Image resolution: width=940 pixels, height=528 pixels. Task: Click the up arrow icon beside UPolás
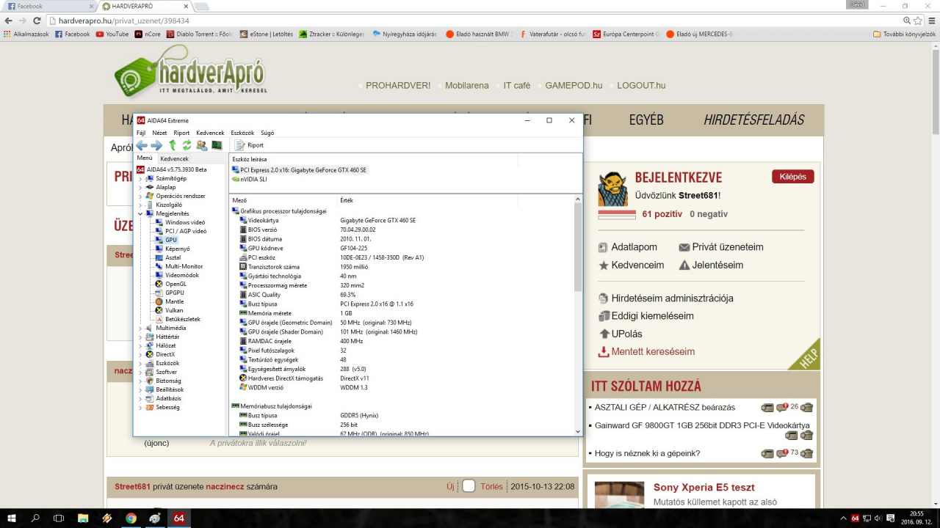tap(604, 334)
